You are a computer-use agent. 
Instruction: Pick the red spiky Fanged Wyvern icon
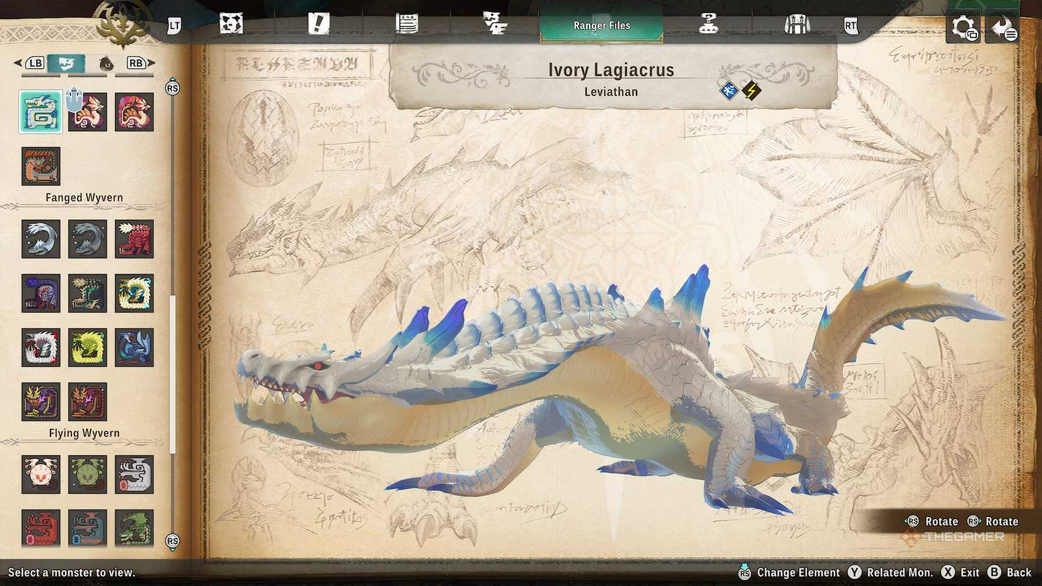coord(135,239)
